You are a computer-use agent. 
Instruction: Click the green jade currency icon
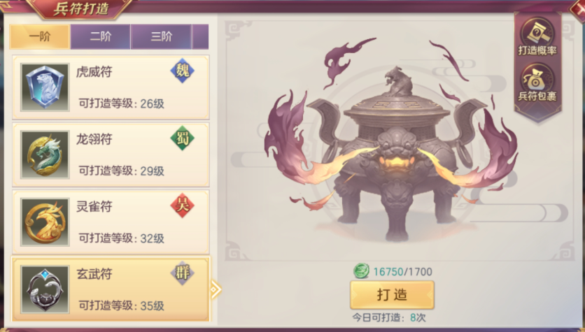click(361, 271)
